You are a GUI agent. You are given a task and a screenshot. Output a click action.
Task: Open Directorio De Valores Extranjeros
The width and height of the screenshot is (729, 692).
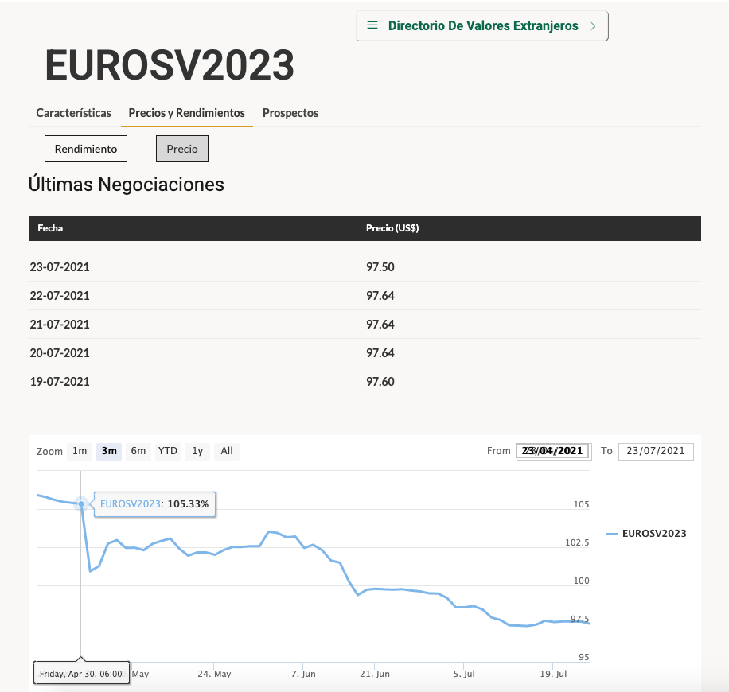pyautogui.click(x=482, y=26)
